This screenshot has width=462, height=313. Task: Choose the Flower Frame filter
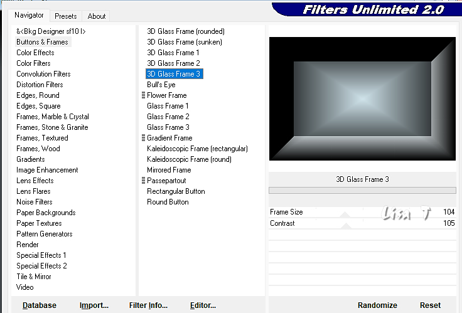point(167,95)
